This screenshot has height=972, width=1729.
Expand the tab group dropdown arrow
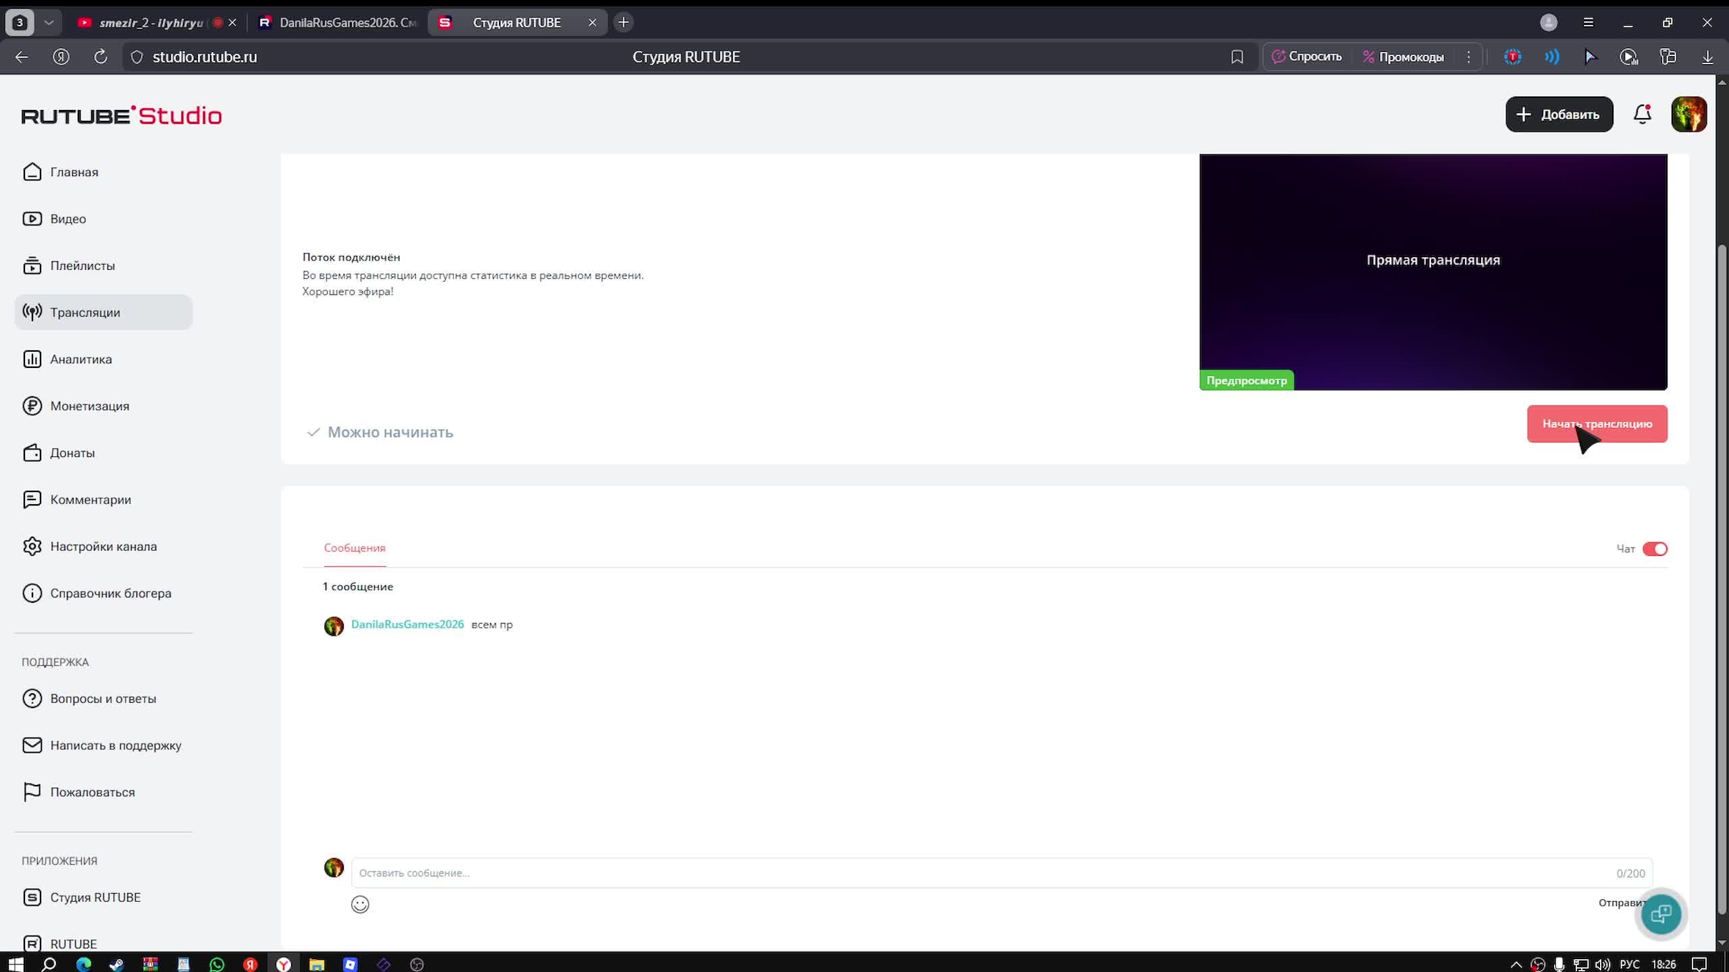point(49,22)
